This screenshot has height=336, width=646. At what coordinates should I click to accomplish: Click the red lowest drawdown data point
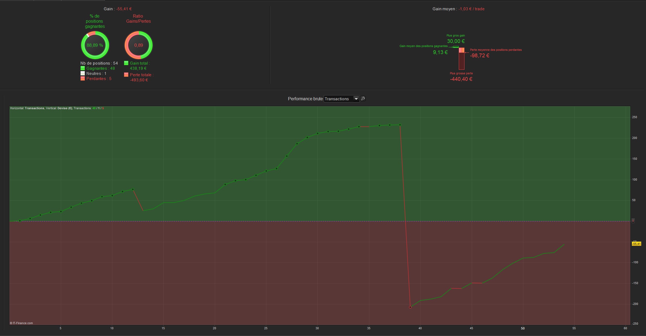(x=410, y=307)
